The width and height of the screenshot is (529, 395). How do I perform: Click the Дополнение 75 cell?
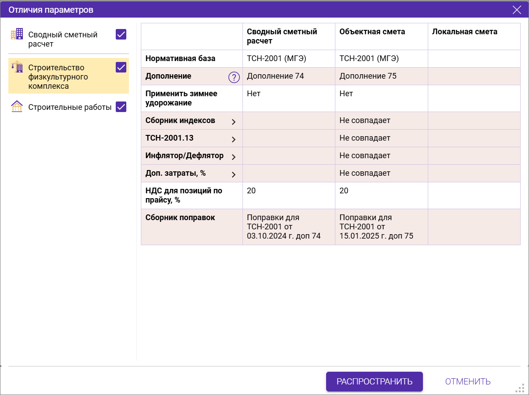click(x=367, y=76)
